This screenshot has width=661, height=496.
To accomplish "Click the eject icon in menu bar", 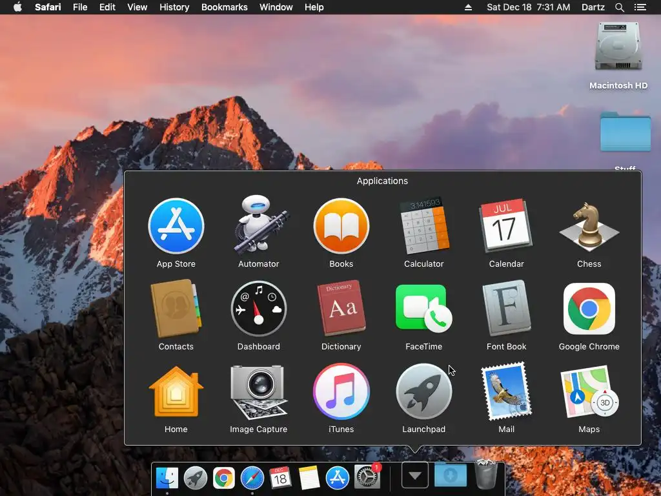I will tap(468, 7).
